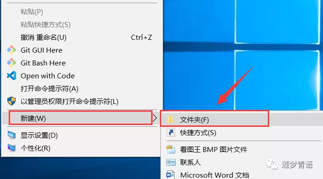Click the contact card icon
The width and height of the screenshot is (323, 179).
point(171,163)
